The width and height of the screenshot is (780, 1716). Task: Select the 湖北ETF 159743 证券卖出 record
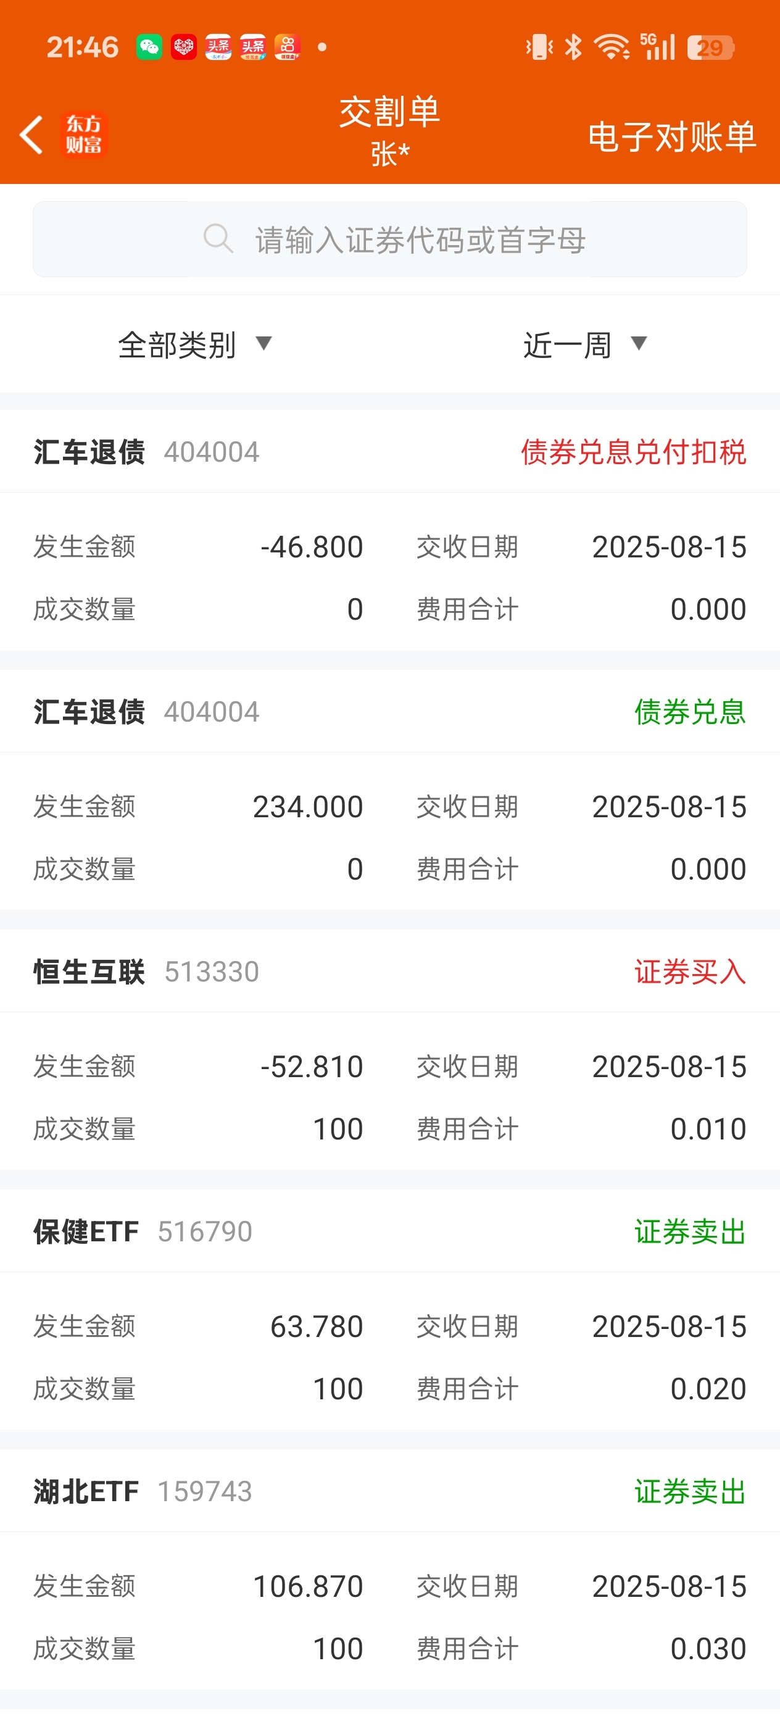389,1568
